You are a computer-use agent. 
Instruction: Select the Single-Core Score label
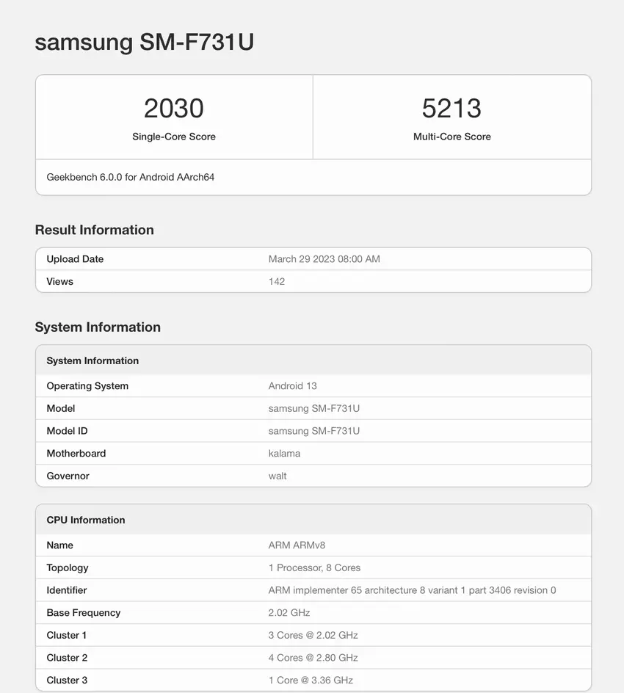point(174,137)
